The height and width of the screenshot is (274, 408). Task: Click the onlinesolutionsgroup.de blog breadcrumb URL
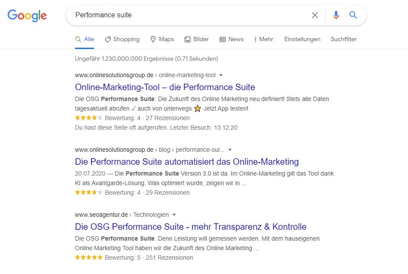tap(149, 150)
